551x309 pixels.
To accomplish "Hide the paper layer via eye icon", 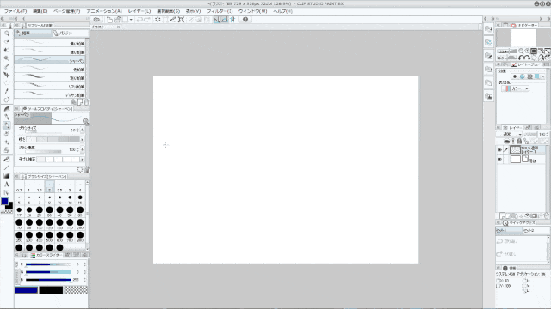I will click(x=499, y=160).
